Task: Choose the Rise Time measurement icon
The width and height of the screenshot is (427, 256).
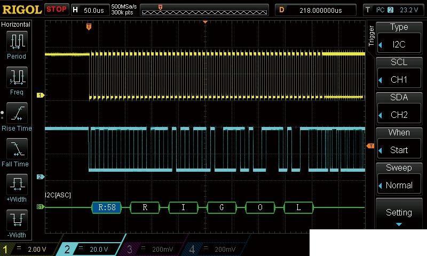Action: [17, 113]
